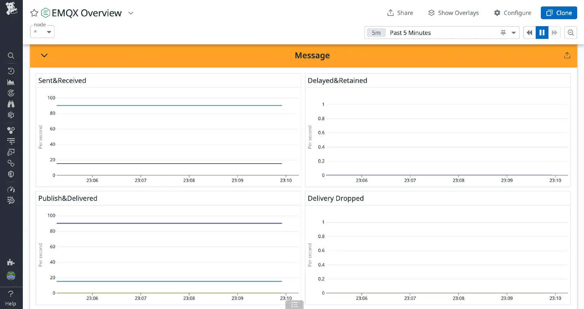Image resolution: width=584 pixels, height=309 pixels.
Task: Open the node filter dropdown
Action: 42,32
